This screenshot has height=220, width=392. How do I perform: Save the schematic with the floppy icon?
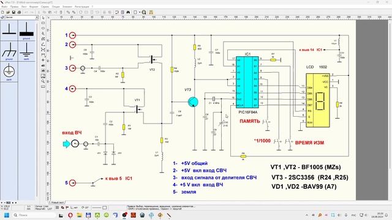(13, 12)
